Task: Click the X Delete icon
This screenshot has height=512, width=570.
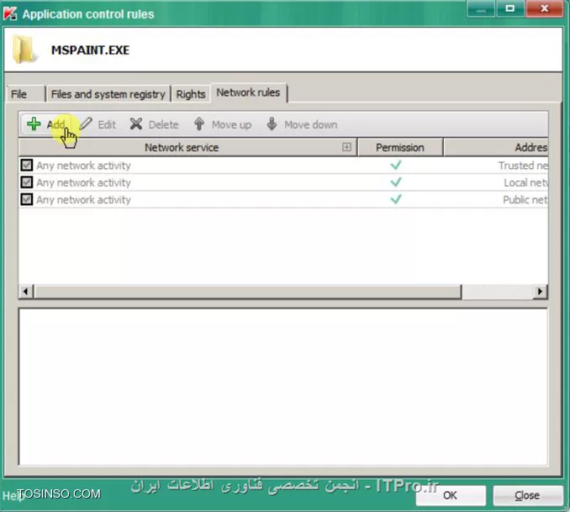Action: [136, 124]
